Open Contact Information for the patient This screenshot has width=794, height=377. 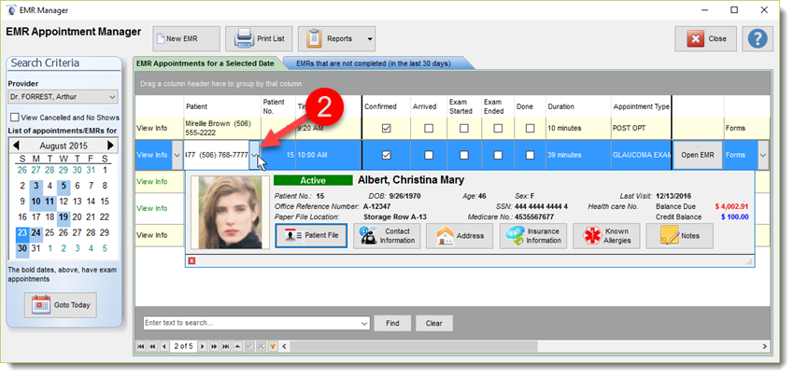pyautogui.click(x=387, y=236)
